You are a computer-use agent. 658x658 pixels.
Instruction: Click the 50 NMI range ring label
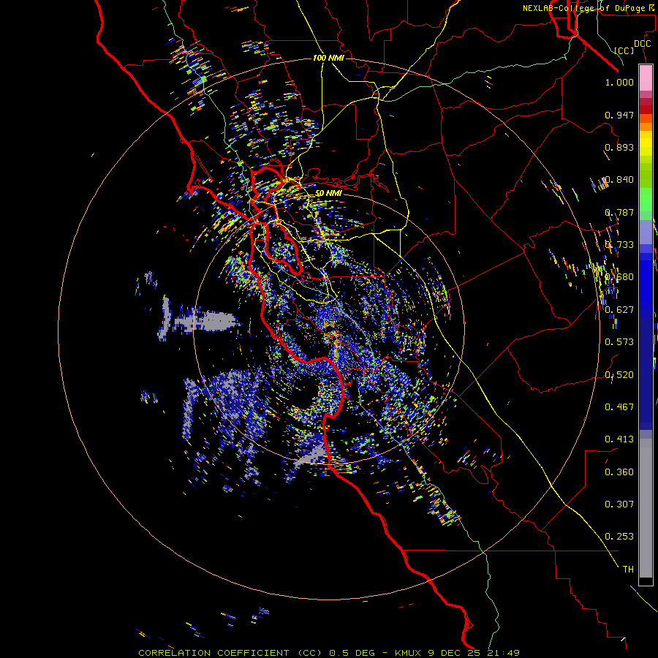(x=328, y=193)
